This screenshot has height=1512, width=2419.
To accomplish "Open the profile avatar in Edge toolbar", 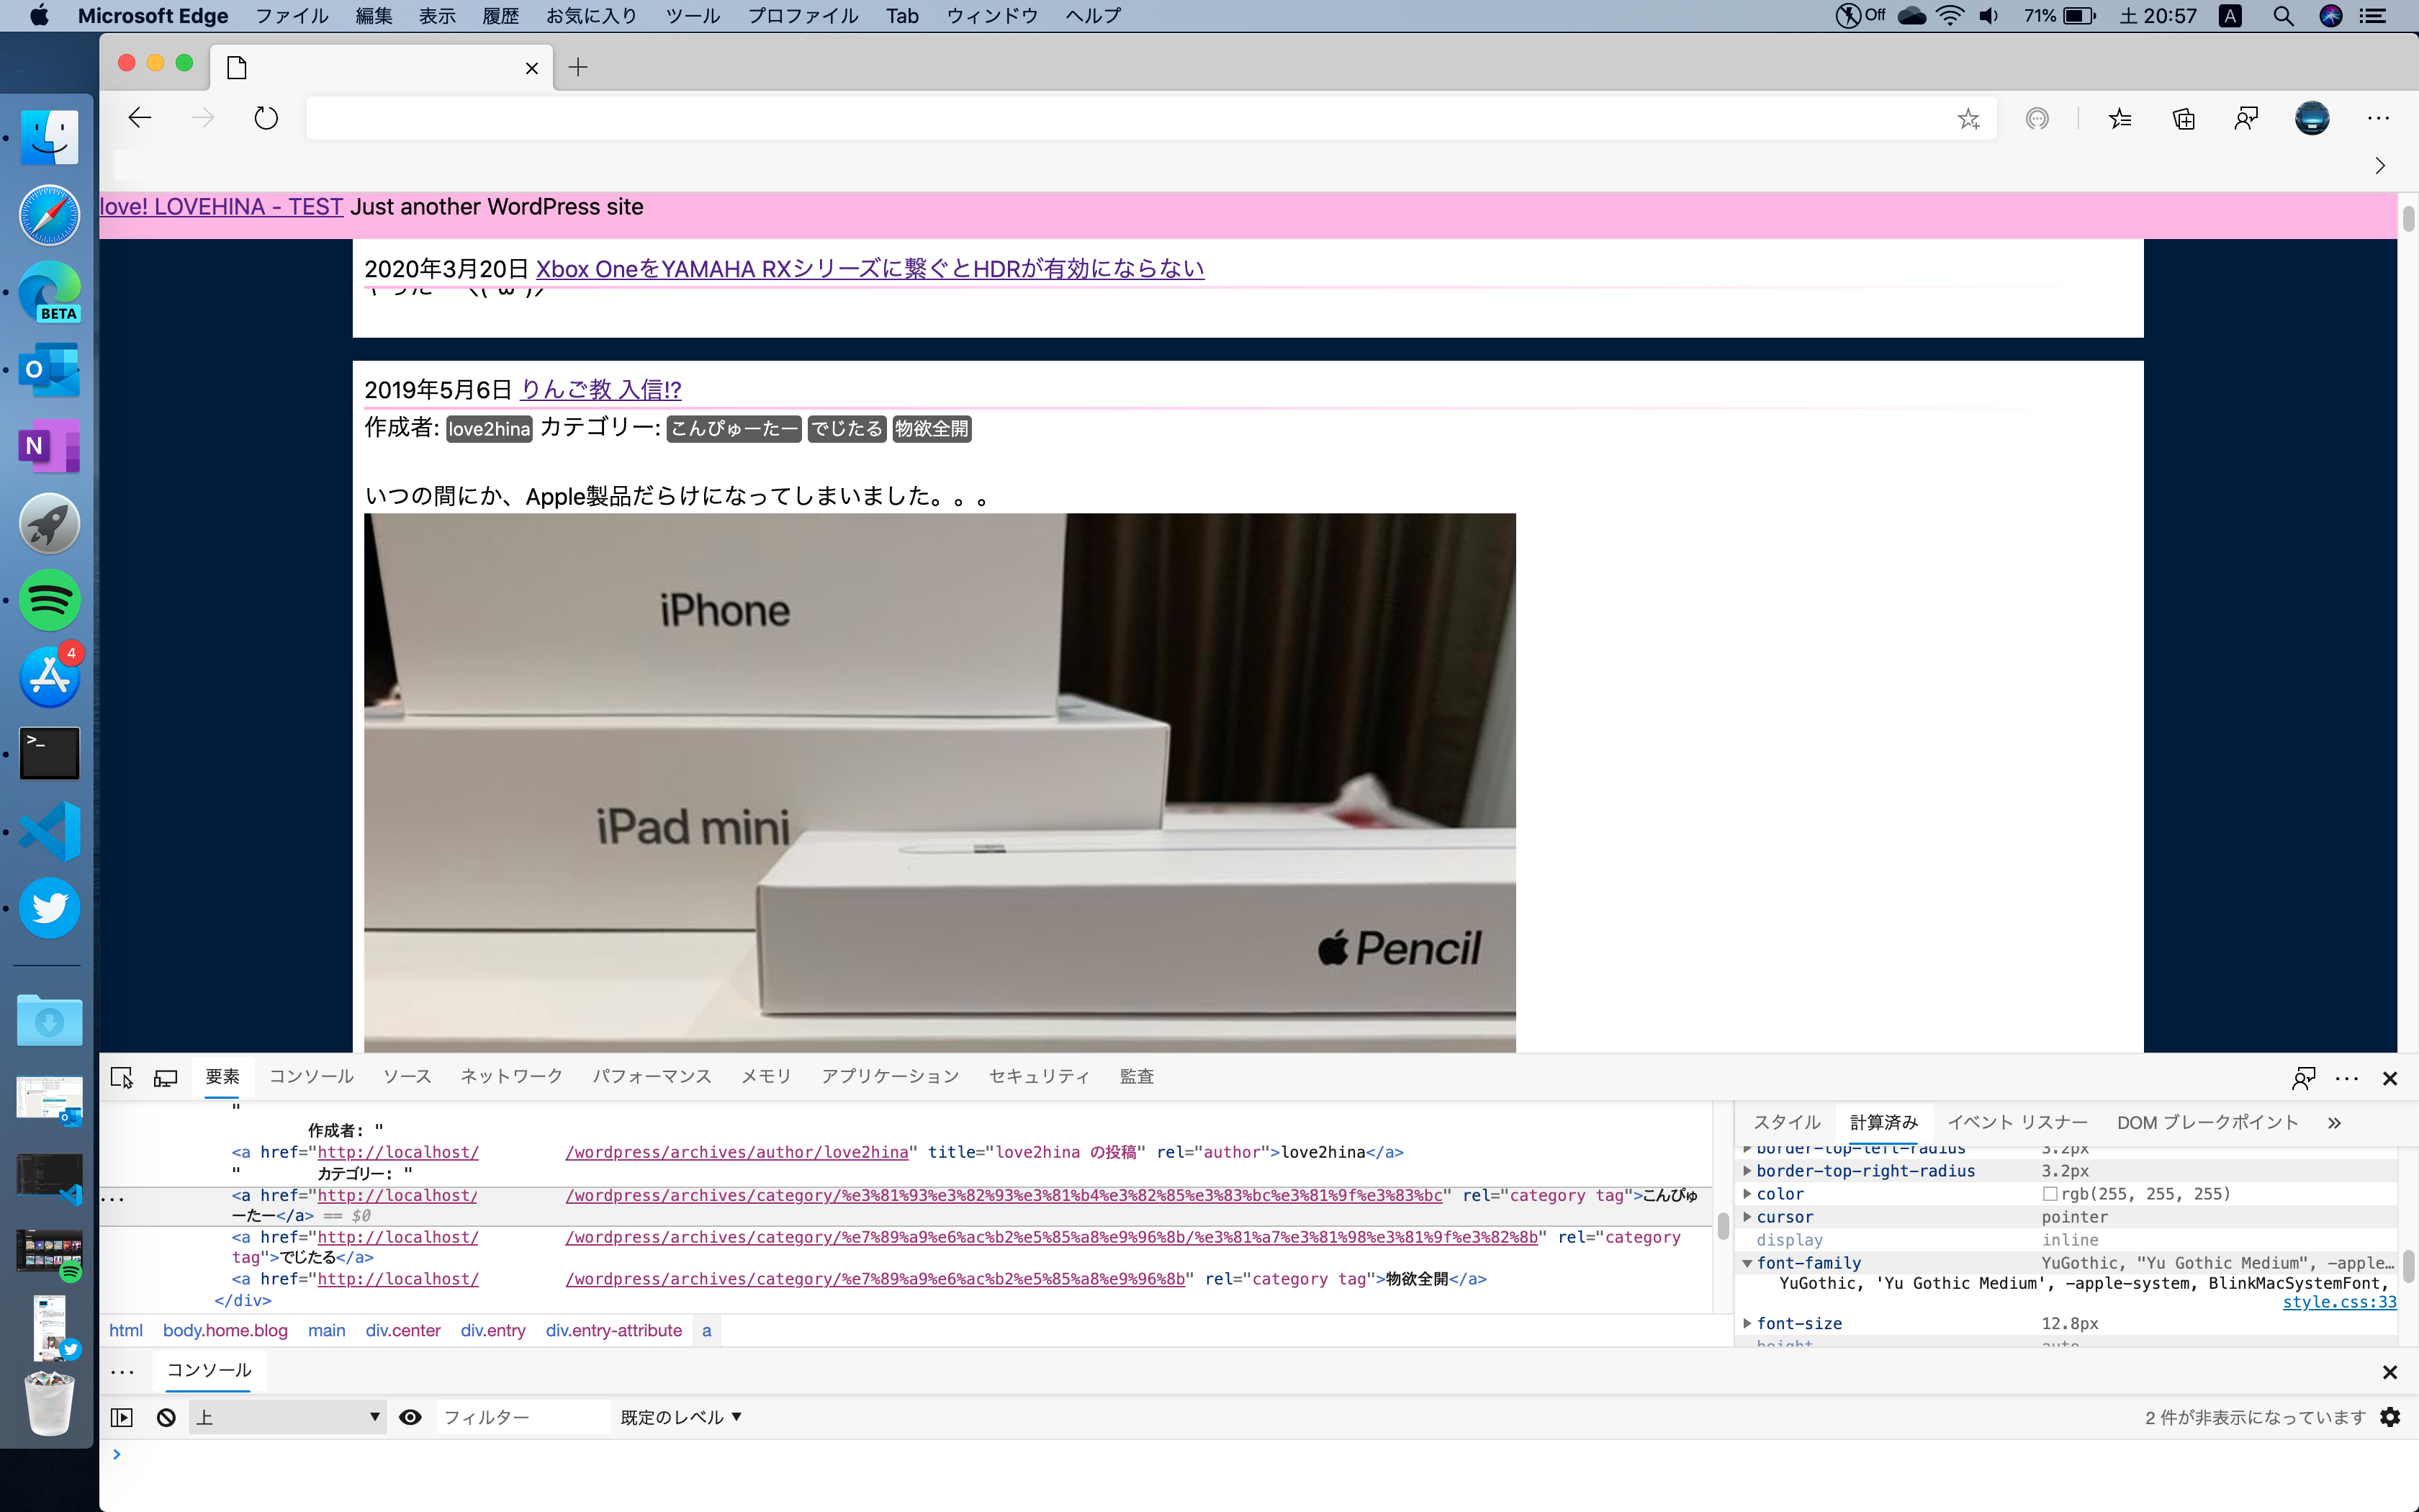I will [2311, 118].
